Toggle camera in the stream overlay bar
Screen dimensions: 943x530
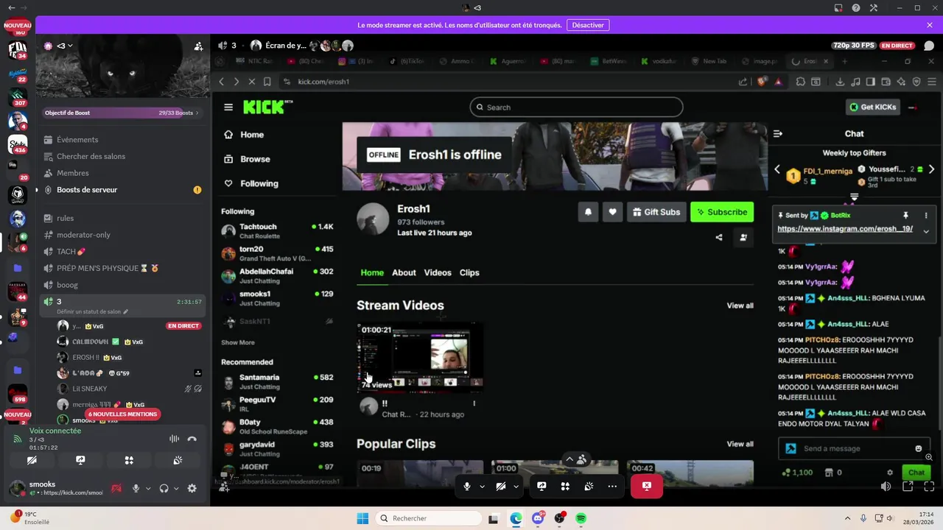click(501, 486)
